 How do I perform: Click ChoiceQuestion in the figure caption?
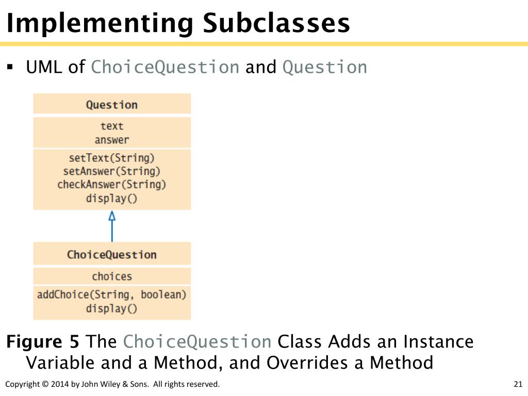pyautogui.click(x=197, y=341)
